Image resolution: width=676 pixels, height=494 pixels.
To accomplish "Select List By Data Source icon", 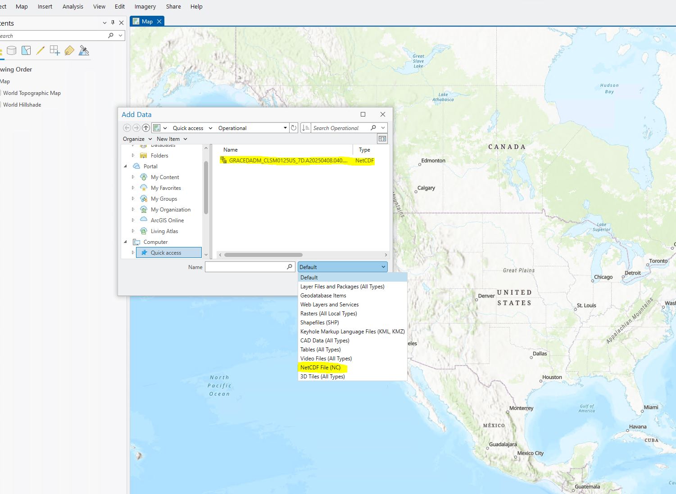I will [x=12, y=50].
